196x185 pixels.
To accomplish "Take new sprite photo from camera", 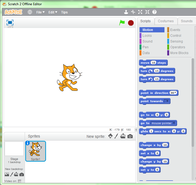I will point(130,136).
